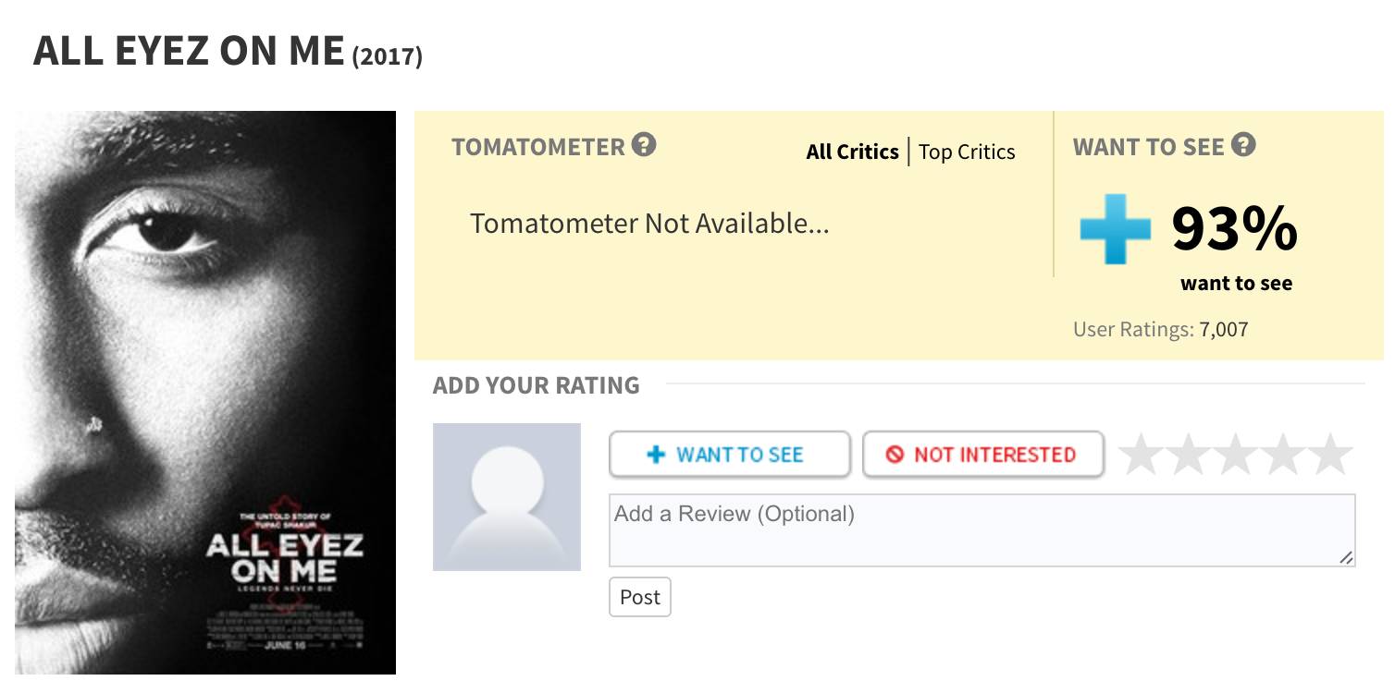Mark the movie as Not Interested
Viewport: 1395px width, 693px height.
982,455
